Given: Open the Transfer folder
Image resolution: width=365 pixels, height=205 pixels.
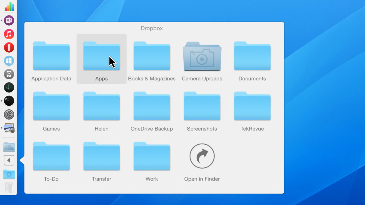Looking at the screenshot, I should pos(102,156).
